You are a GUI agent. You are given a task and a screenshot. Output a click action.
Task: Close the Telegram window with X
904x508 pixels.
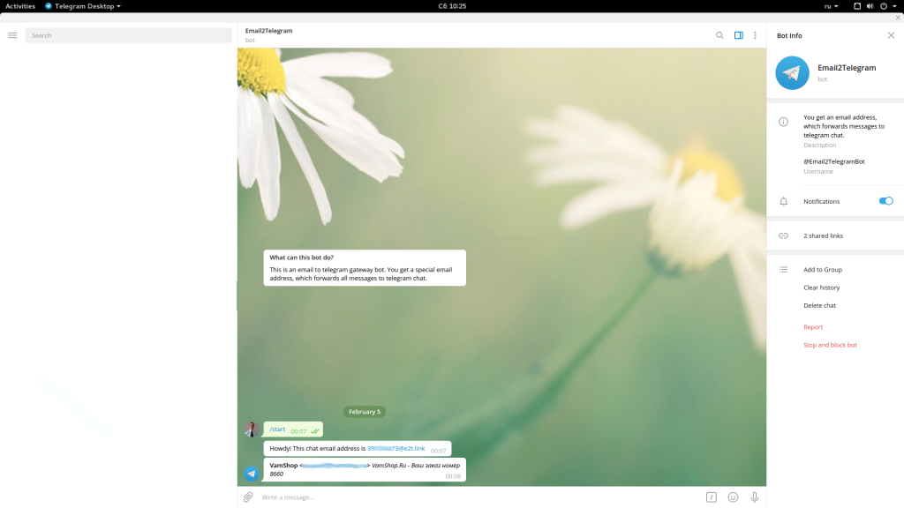pyautogui.click(x=898, y=18)
